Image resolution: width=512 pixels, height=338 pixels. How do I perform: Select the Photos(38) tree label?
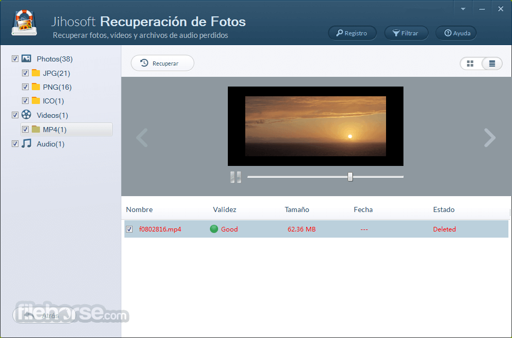[x=55, y=59]
